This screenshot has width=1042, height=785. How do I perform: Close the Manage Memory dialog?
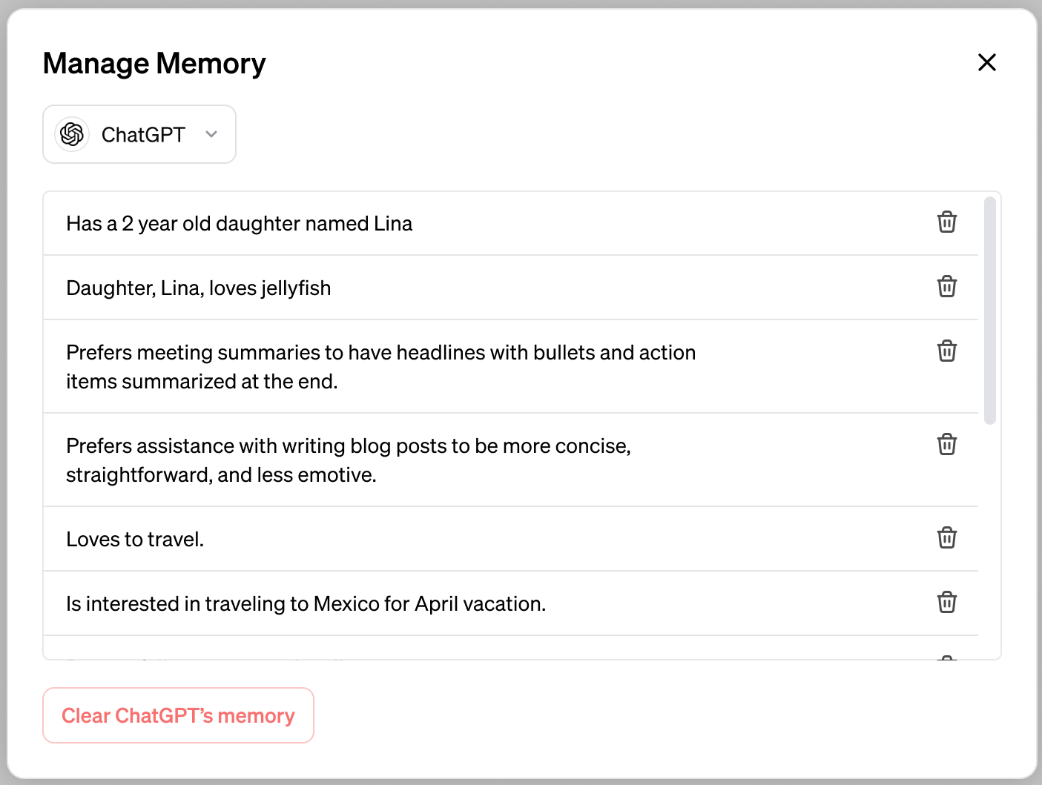click(x=987, y=62)
